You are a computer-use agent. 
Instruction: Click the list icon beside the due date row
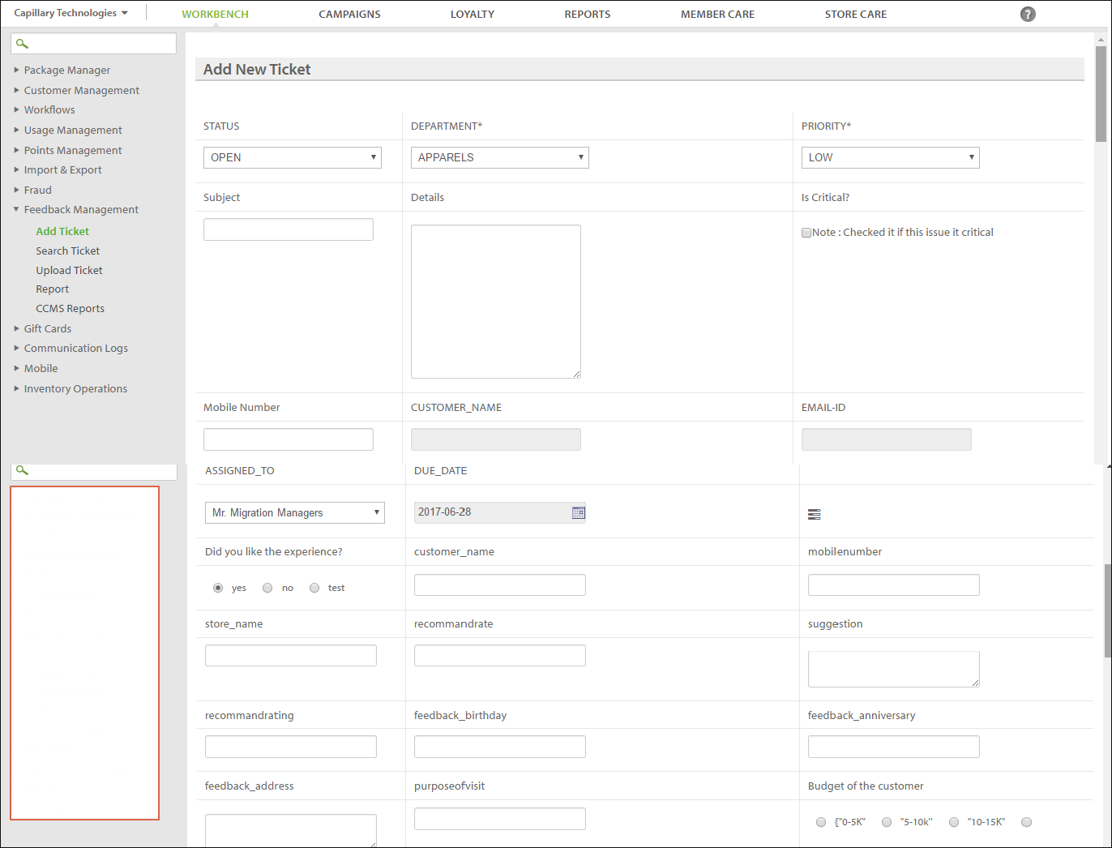click(x=815, y=514)
